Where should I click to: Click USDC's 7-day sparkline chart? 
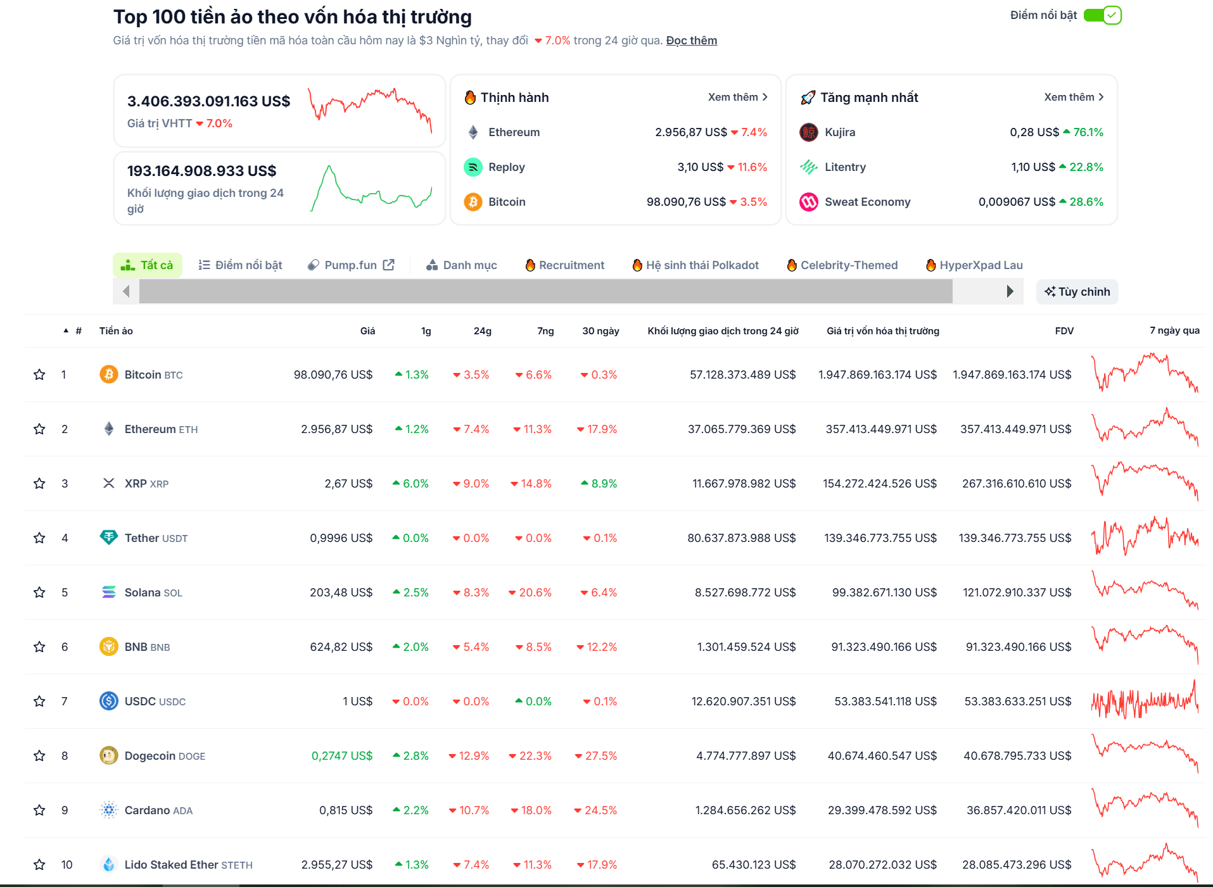click(x=1145, y=700)
